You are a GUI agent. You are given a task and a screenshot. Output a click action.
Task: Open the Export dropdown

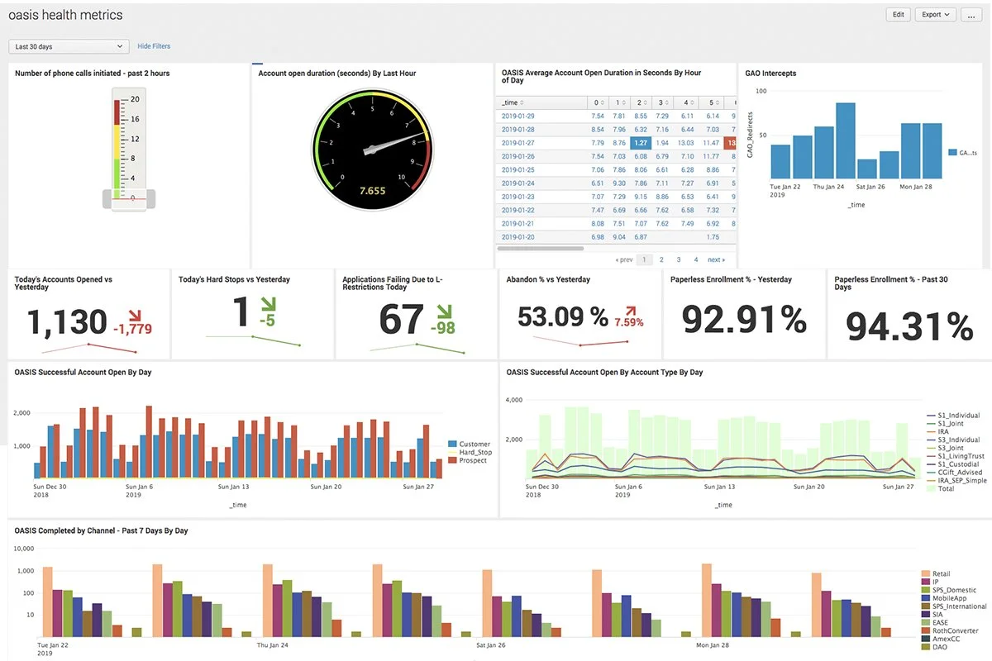pos(935,15)
